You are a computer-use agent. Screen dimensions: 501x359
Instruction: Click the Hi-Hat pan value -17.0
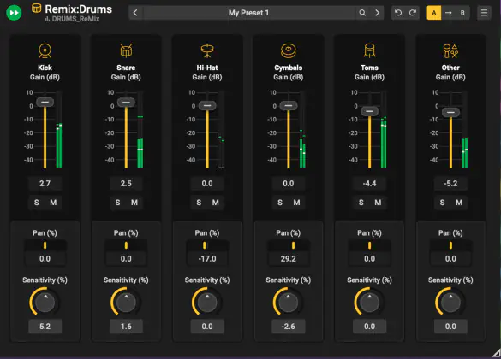(x=207, y=259)
